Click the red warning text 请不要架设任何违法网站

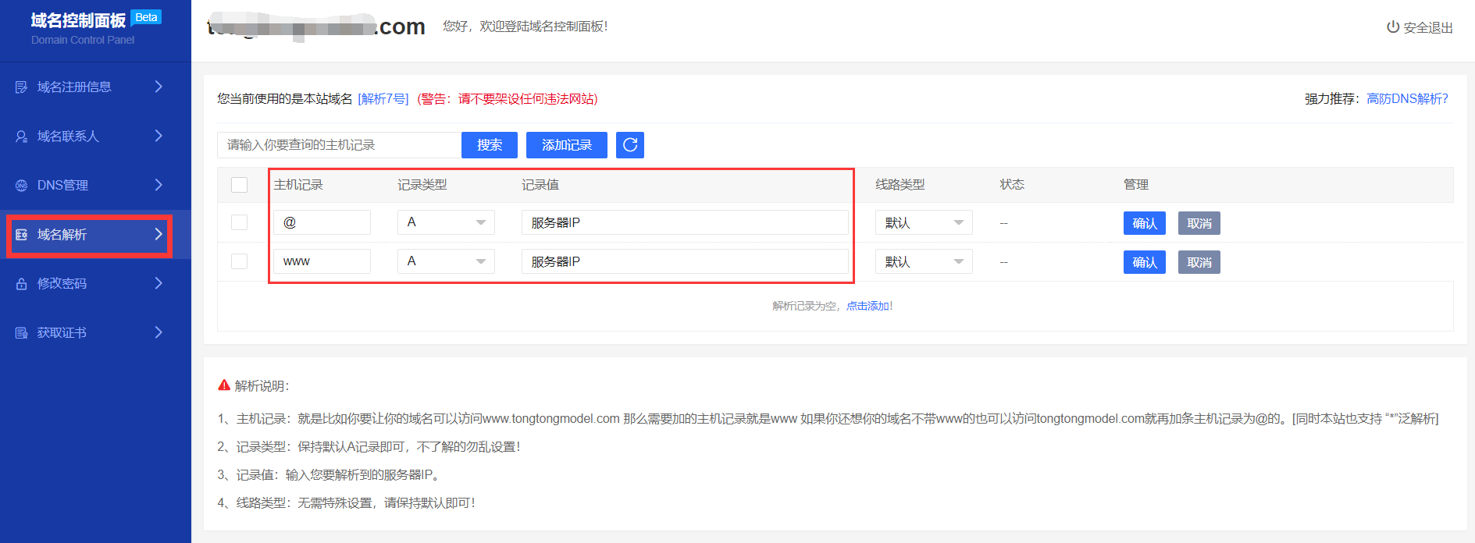click(526, 98)
